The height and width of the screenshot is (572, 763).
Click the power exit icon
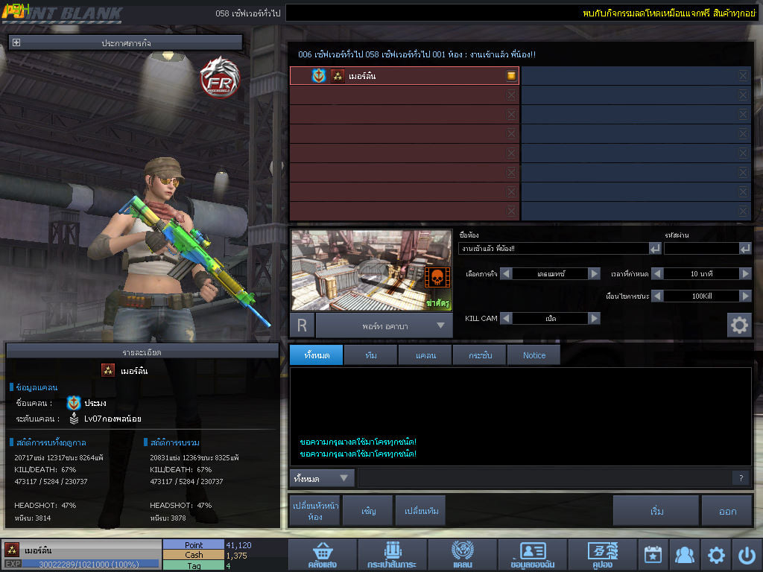pos(747,555)
